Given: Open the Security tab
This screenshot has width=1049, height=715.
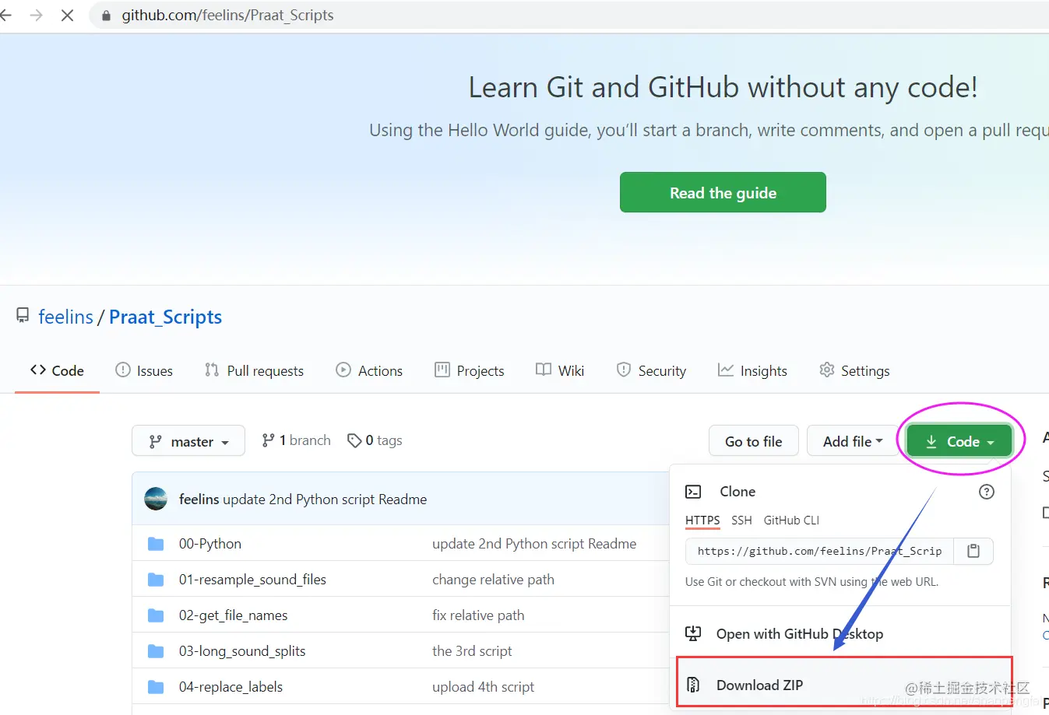Looking at the screenshot, I should coord(651,370).
